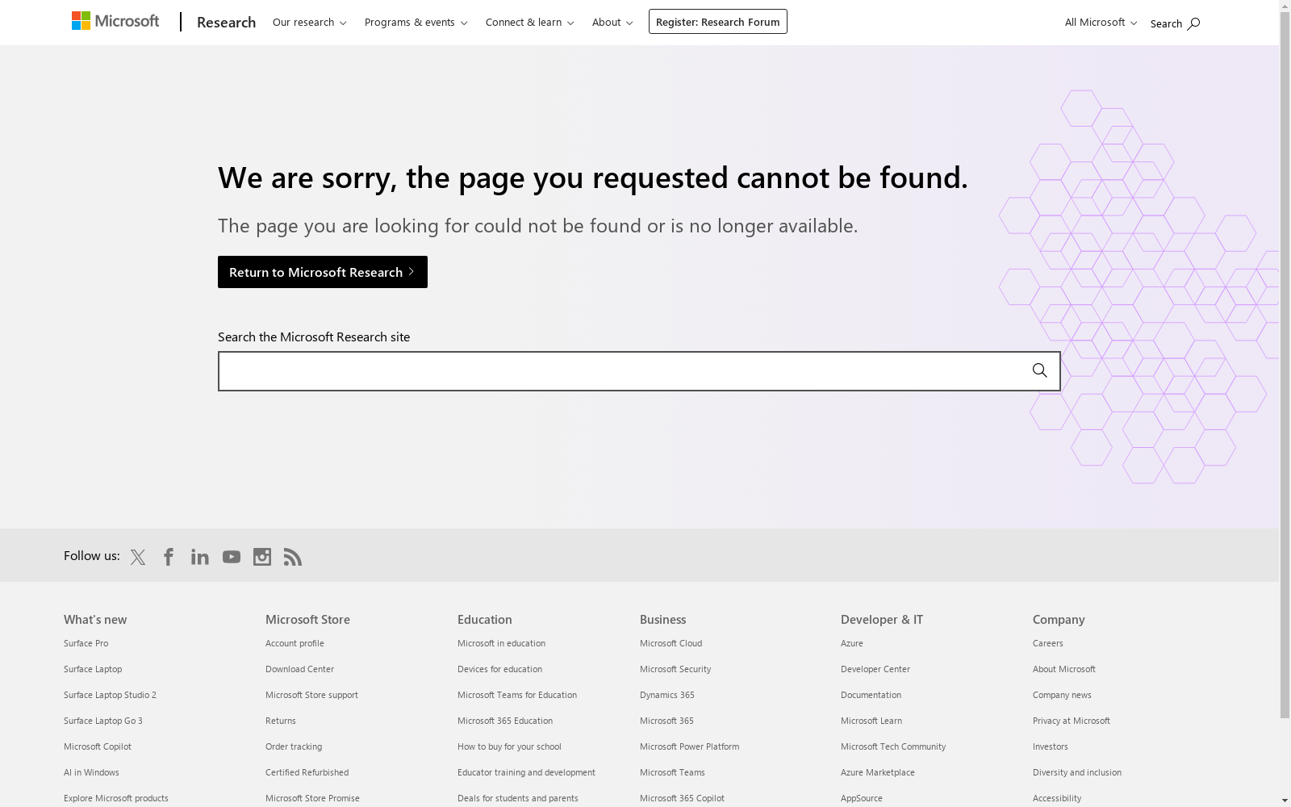Open Explore Microsoft products link
This screenshot has height=807, width=1291.
(116, 798)
